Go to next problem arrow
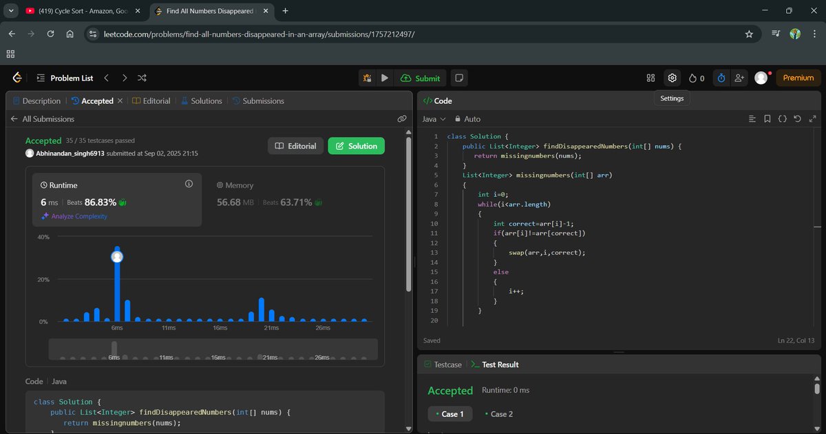This screenshot has height=434, width=826. 124,78
